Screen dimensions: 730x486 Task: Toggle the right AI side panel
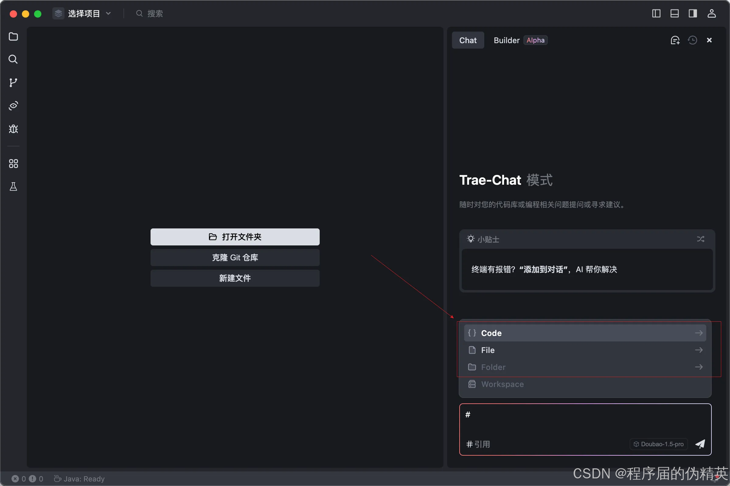tap(693, 13)
